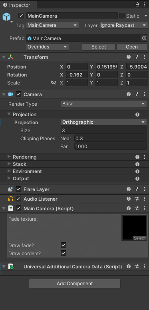Open Flare Layer three-dot menu
The image size is (149, 310).
coord(145,189)
